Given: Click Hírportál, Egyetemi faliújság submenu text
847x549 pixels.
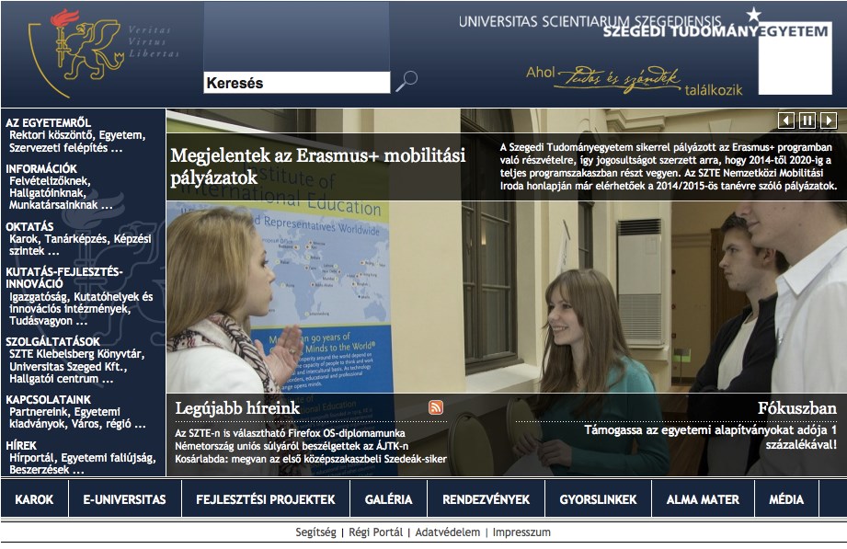Looking at the screenshot, I should (x=82, y=463).
